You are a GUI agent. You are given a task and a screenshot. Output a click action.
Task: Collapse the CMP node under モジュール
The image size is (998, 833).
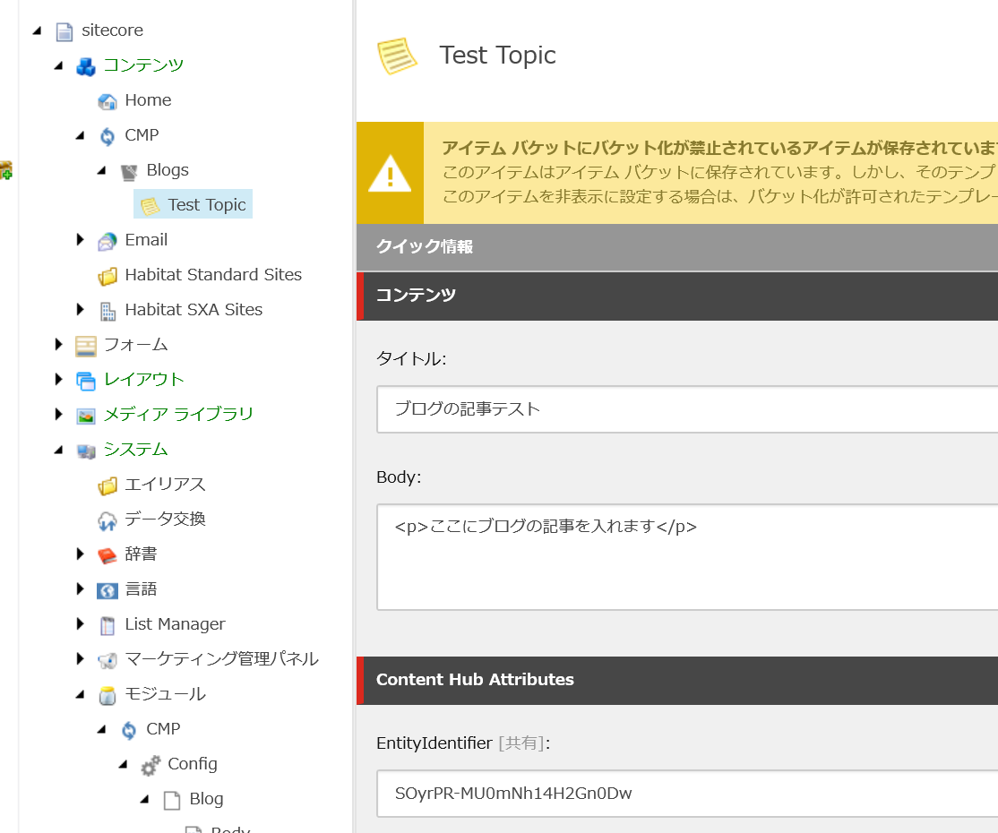pos(102,730)
